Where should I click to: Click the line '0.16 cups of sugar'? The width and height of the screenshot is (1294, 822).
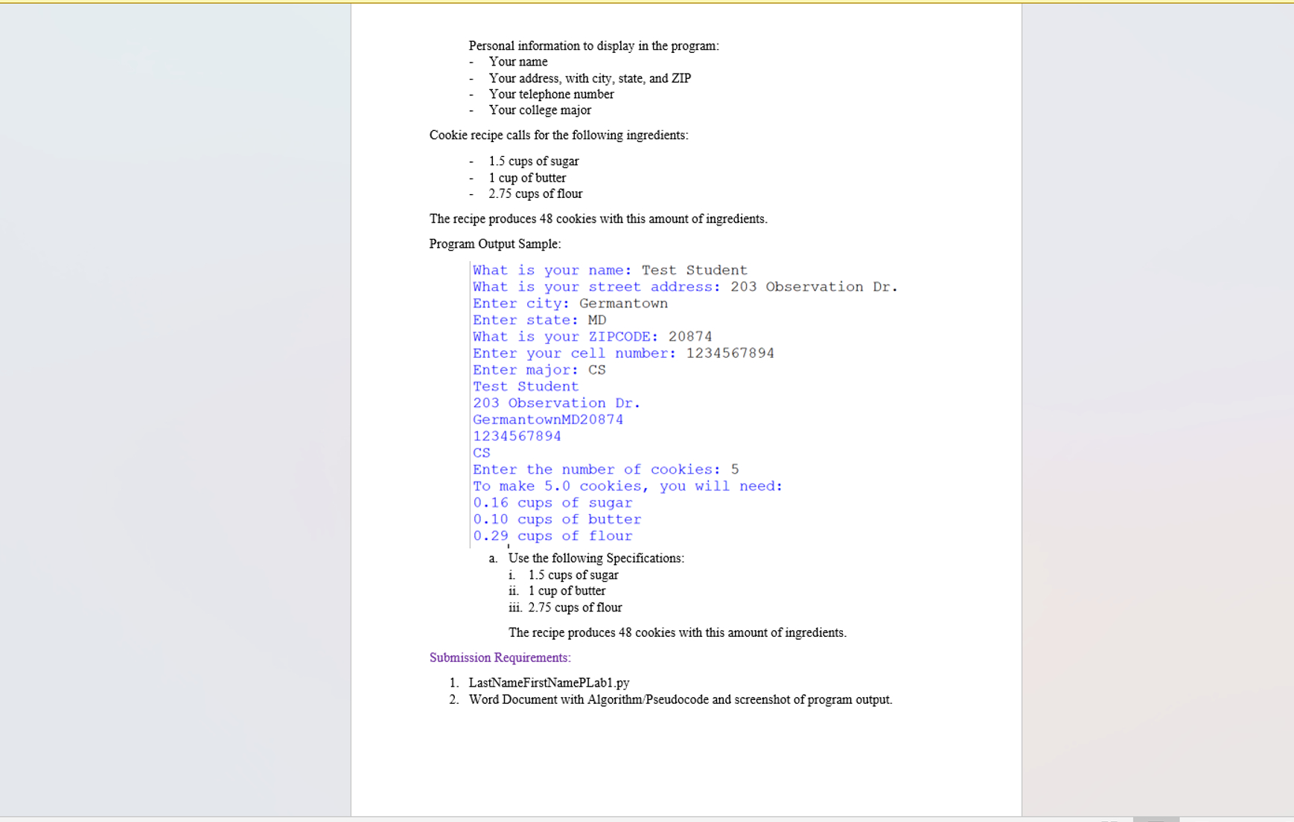pyautogui.click(x=552, y=503)
